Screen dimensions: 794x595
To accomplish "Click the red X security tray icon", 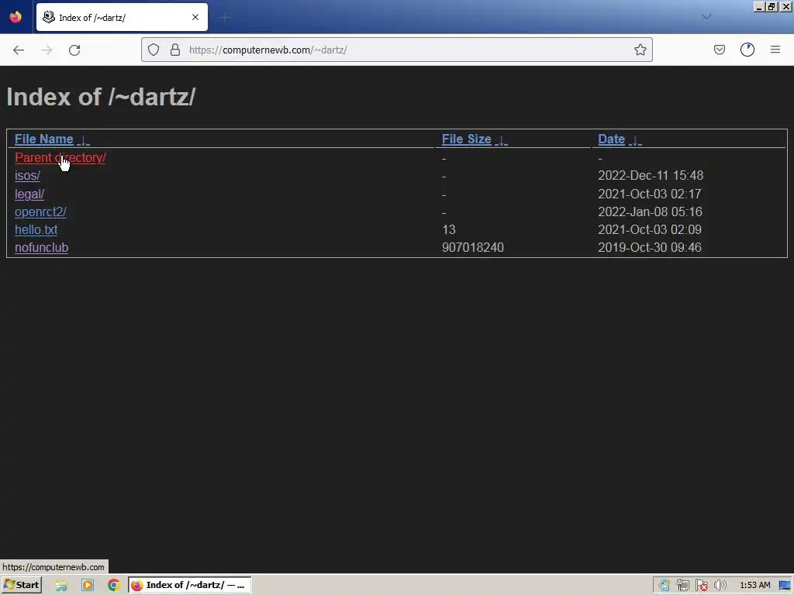I will [x=701, y=586].
